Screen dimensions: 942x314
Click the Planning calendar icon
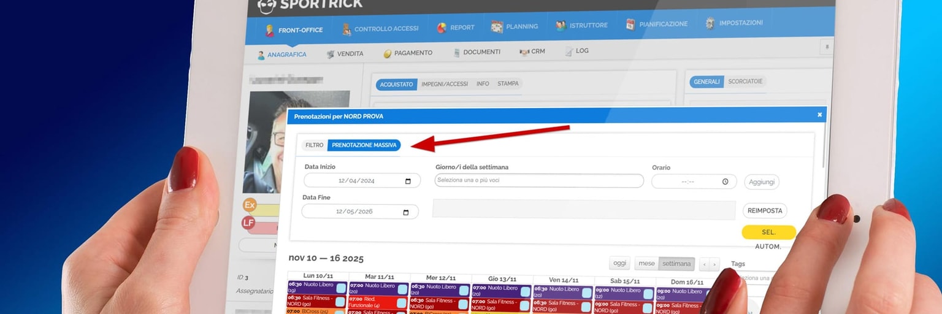click(x=497, y=26)
